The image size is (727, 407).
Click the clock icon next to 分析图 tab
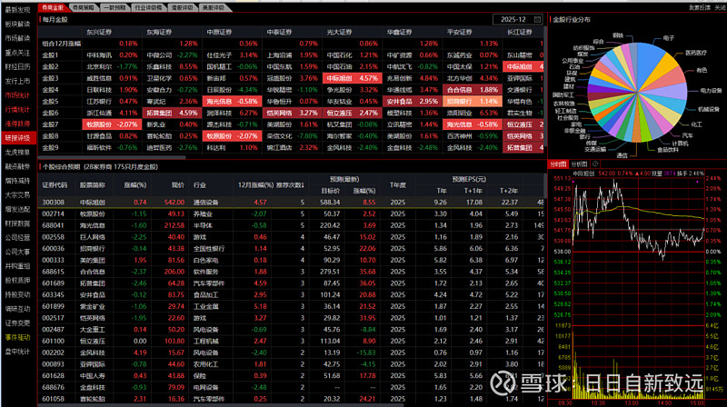(x=595, y=164)
